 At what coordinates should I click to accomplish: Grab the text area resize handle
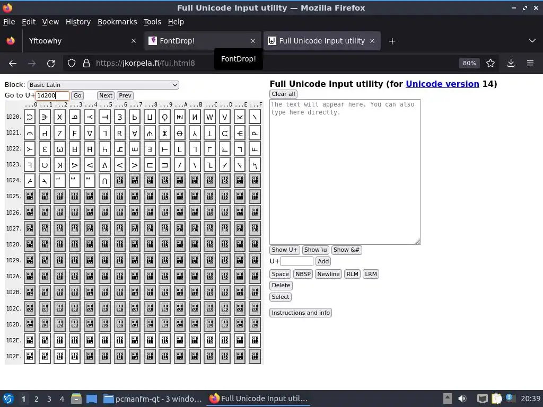(x=418, y=242)
